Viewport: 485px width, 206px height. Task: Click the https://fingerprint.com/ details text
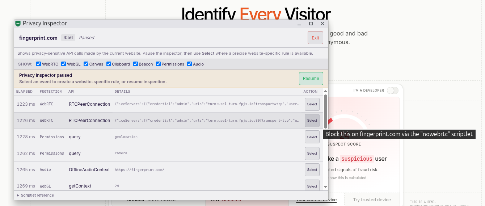139,169
